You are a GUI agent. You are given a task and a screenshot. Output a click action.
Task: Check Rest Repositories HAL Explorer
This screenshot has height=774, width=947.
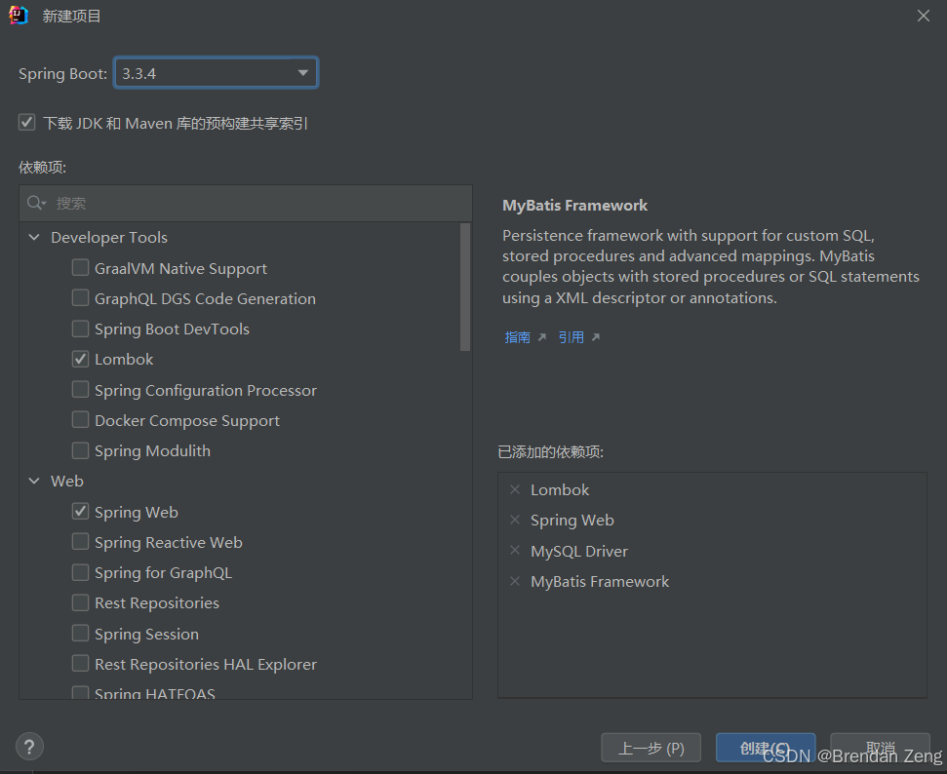tap(80, 664)
